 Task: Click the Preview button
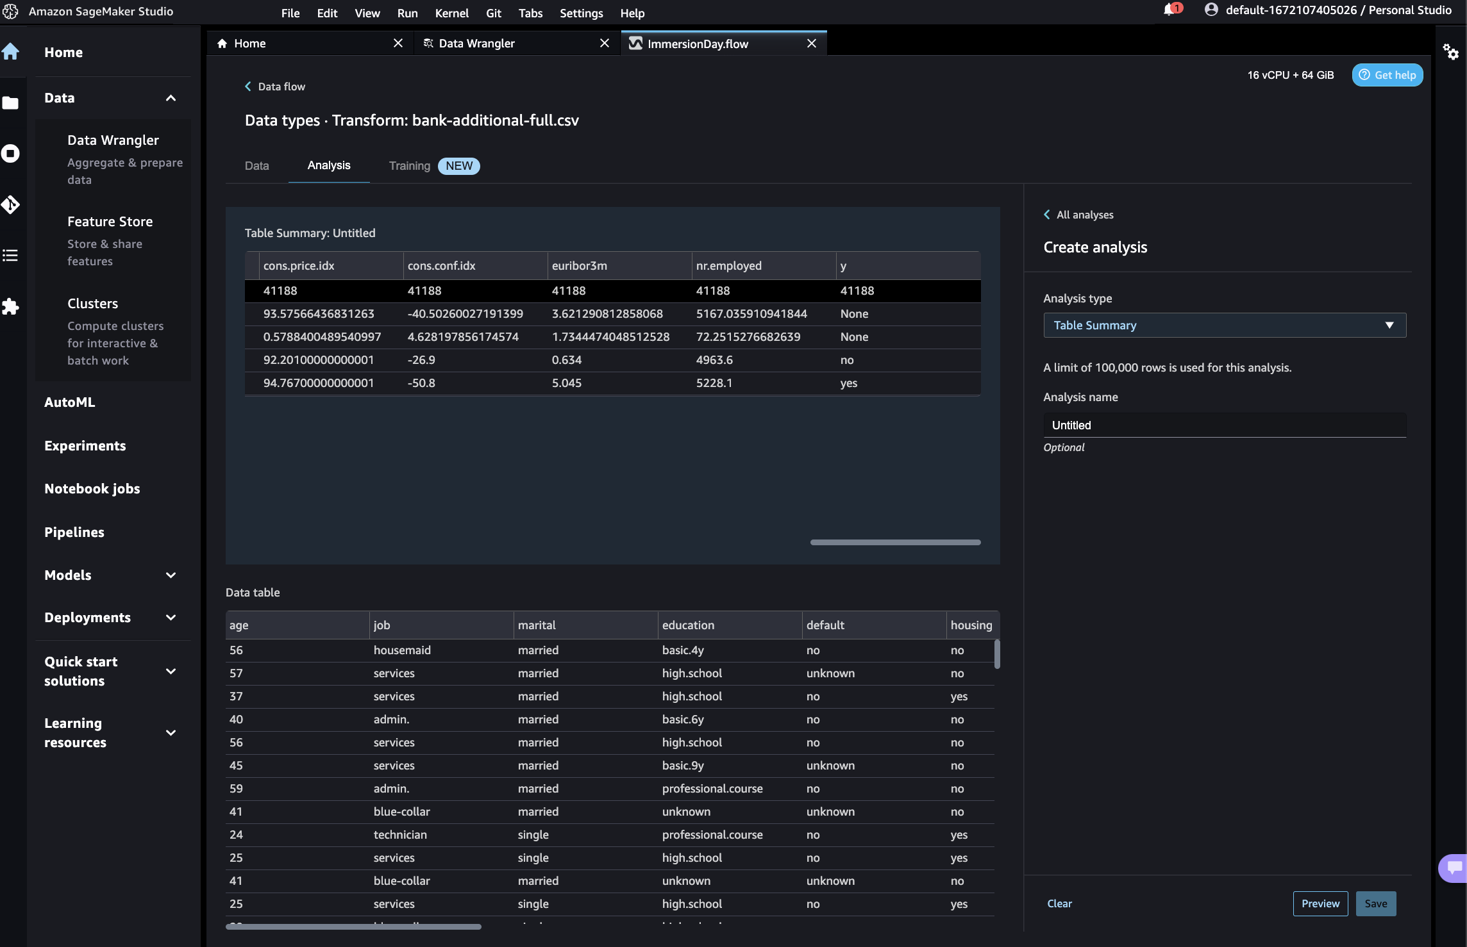click(x=1320, y=903)
